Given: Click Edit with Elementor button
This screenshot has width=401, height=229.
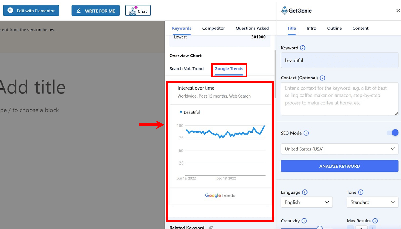Looking at the screenshot, I should click(x=31, y=11).
